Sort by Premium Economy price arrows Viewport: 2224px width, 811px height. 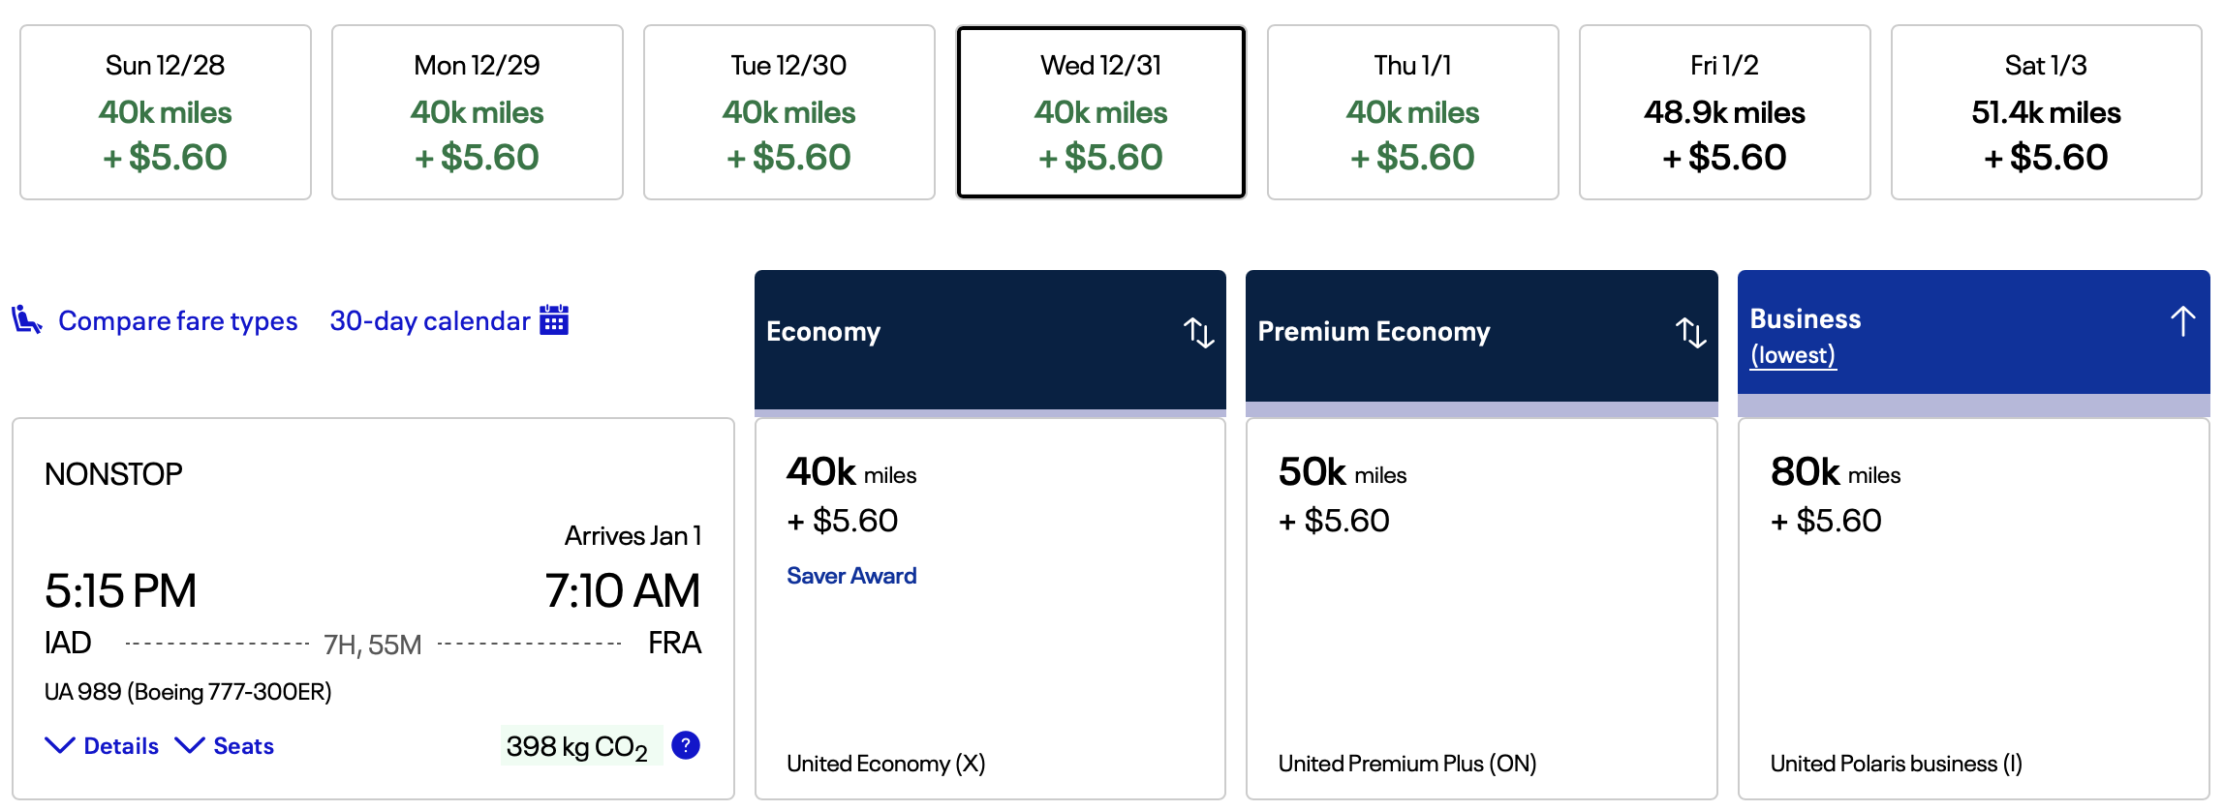1690,332
